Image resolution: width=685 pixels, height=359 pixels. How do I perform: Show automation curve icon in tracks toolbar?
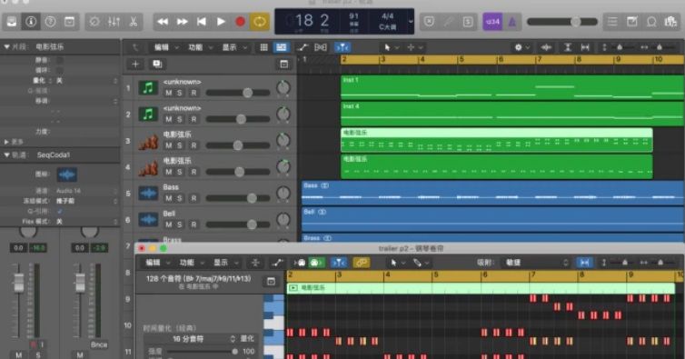coord(303,47)
